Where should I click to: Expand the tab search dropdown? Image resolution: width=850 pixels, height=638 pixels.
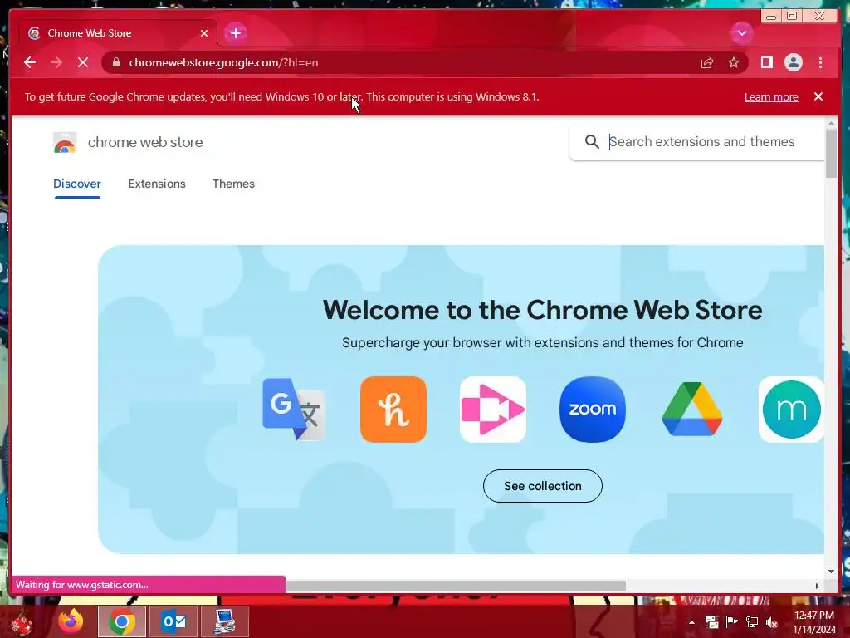741,33
